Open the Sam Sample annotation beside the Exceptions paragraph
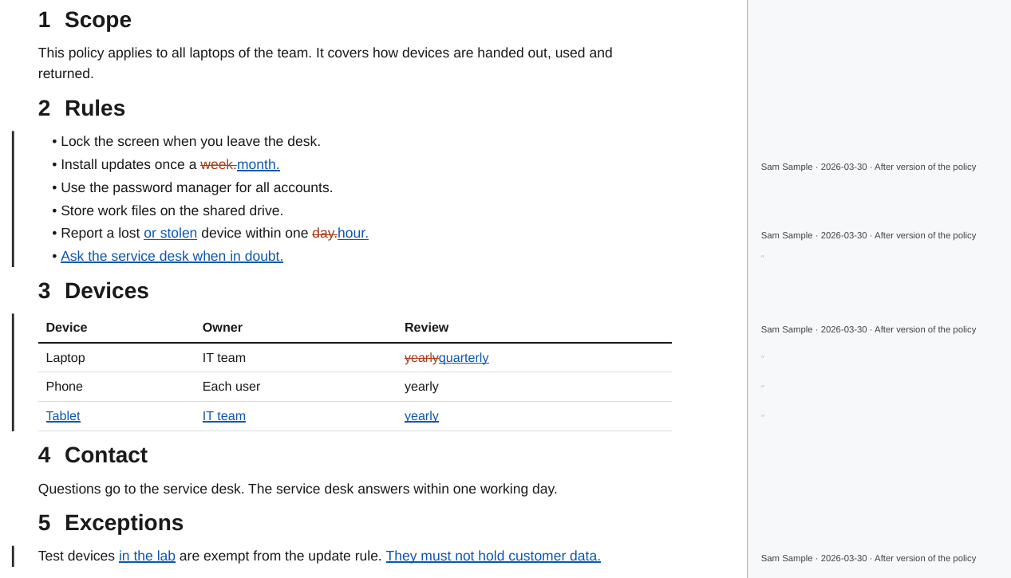1011x578 pixels. [868, 558]
